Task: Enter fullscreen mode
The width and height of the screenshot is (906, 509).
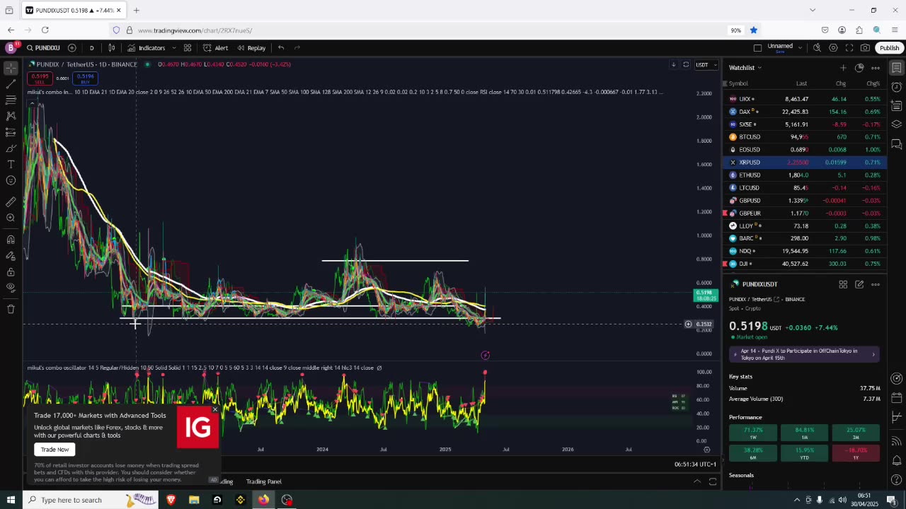Action: click(x=849, y=48)
